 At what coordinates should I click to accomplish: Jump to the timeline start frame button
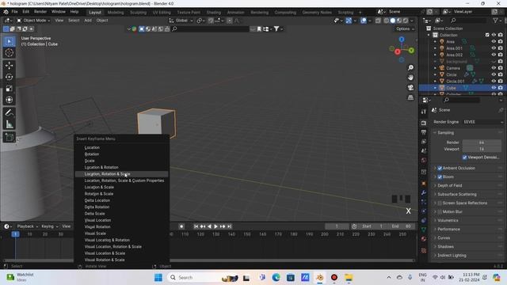[x=196, y=226]
